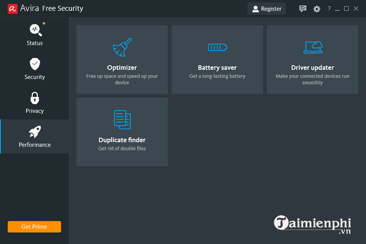The width and height of the screenshot is (366, 244).
Task: Open settings via the gear icon
Action: pyautogui.click(x=317, y=9)
